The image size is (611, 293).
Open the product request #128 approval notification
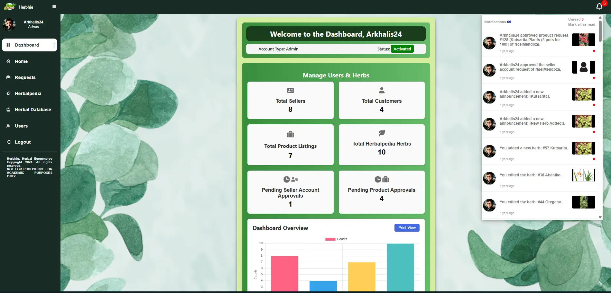pyautogui.click(x=540, y=43)
